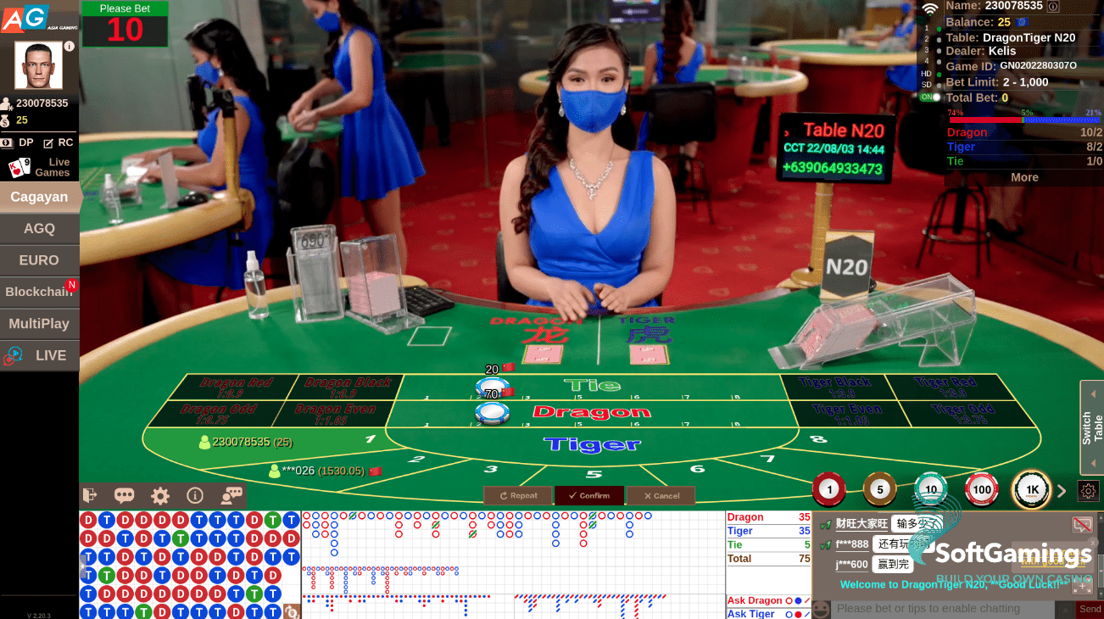Open Blockchain lobby tab
Image resolution: width=1104 pixels, height=619 pixels.
tap(39, 292)
